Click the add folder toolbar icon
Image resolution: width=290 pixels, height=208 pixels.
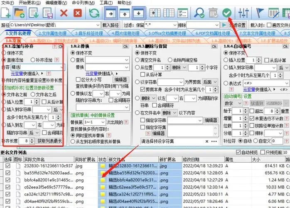[x=20, y=13]
